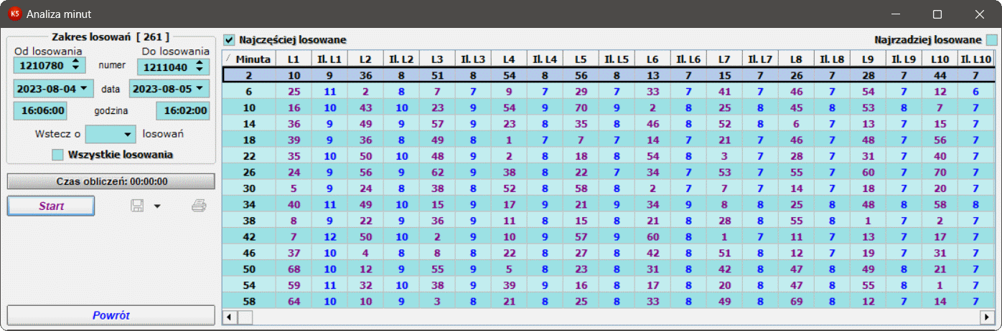This screenshot has width=1002, height=331.
Task: Select the Minuta 58 row cell
Action: point(248,301)
